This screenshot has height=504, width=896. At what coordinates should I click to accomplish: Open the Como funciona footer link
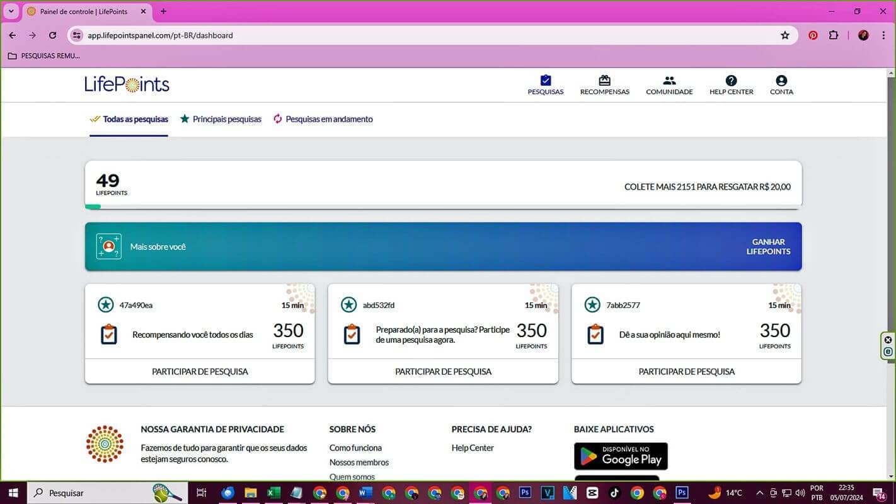coord(355,448)
